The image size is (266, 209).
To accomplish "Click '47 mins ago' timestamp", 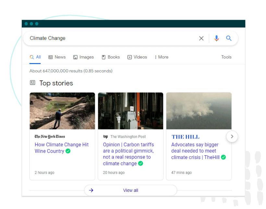I will pyautogui.click(x=181, y=173).
